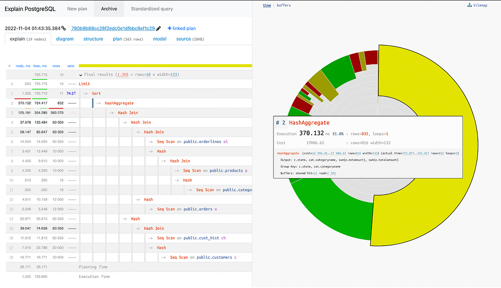The width and height of the screenshot is (501, 288).
Task: Select the explain (19 nodes) tab
Action: [x=28, y=39]
